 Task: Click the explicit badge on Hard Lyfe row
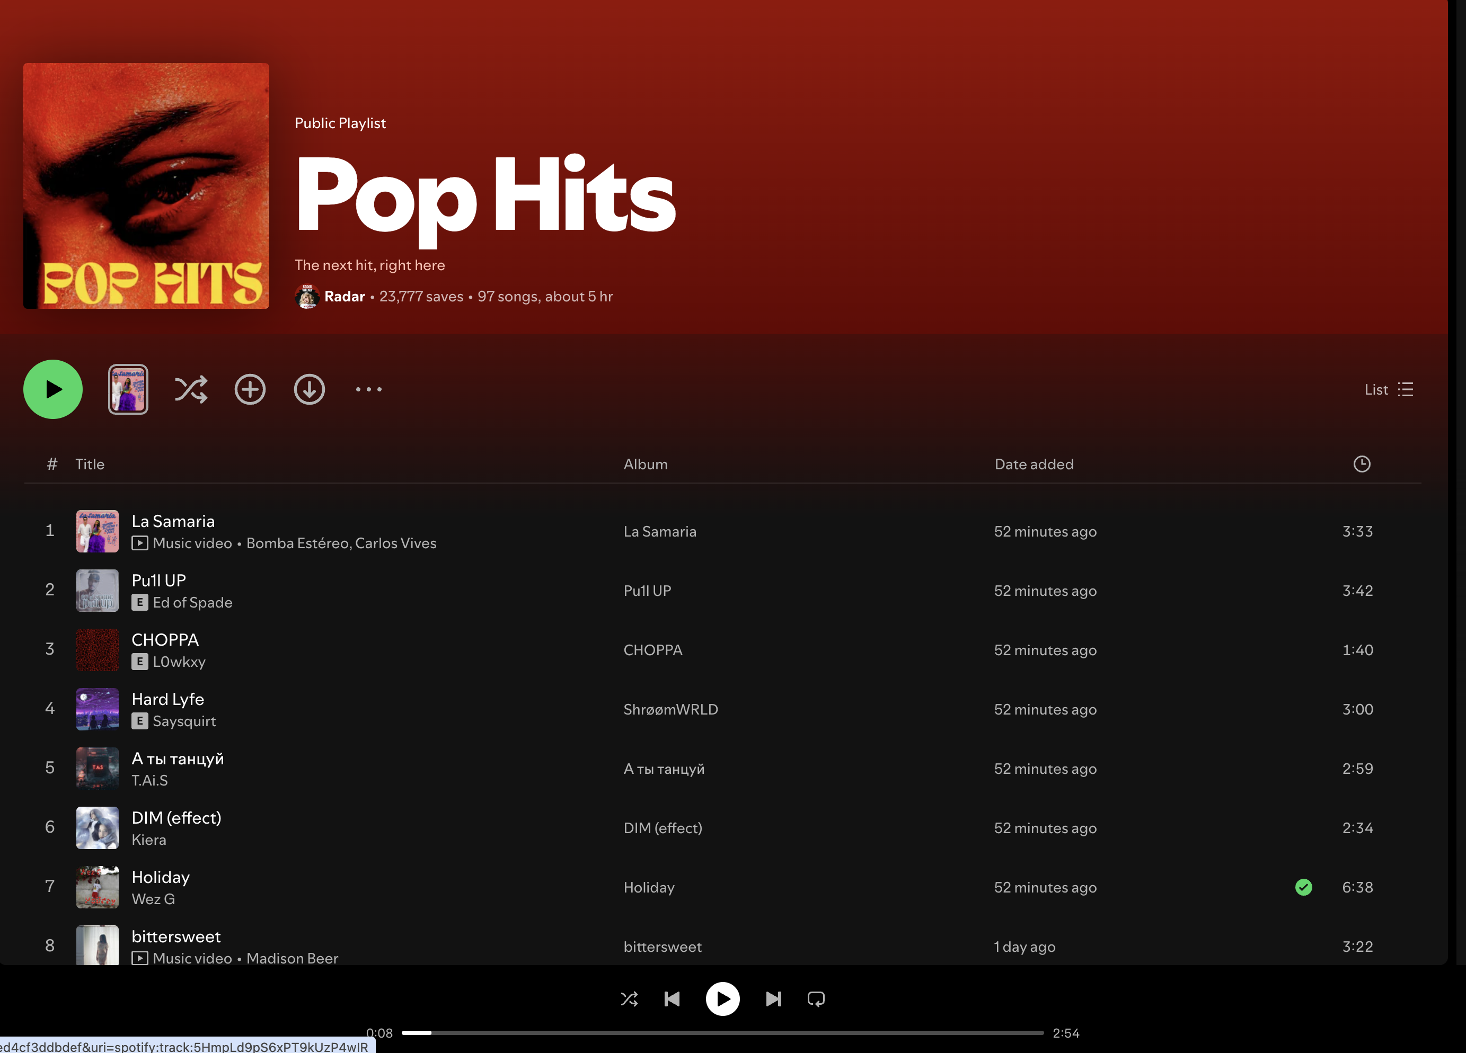[139, 721]
